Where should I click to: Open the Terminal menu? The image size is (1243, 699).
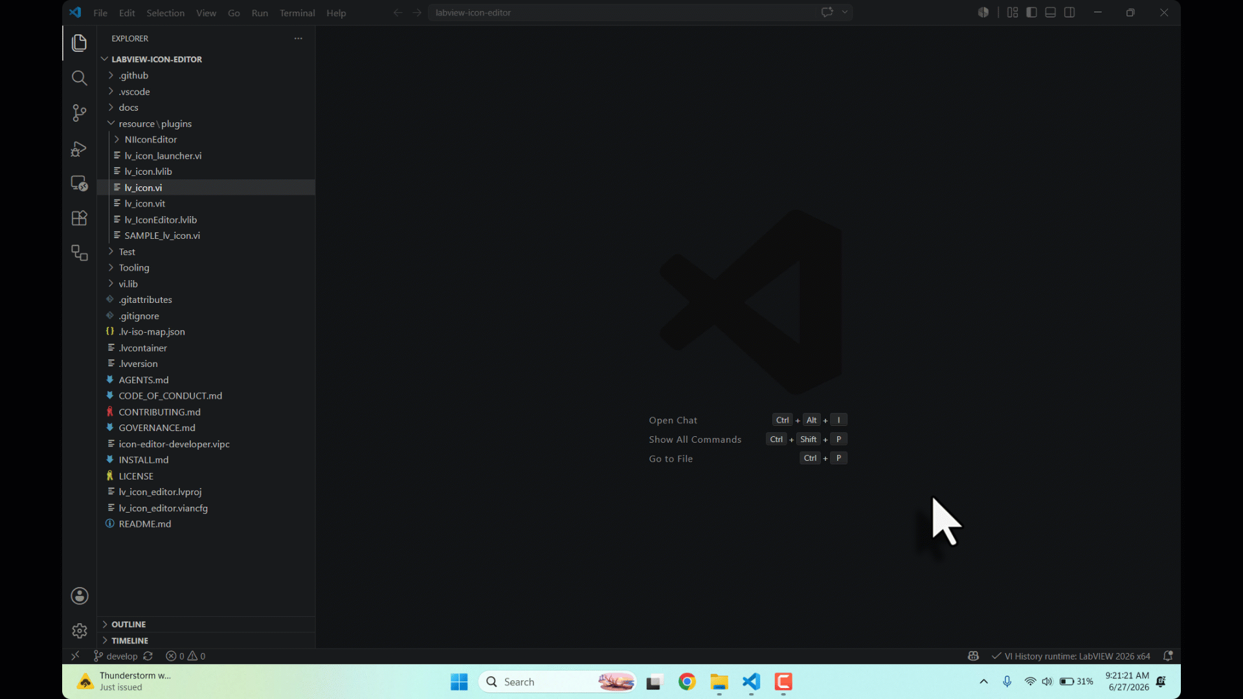(x=297, y=13)
